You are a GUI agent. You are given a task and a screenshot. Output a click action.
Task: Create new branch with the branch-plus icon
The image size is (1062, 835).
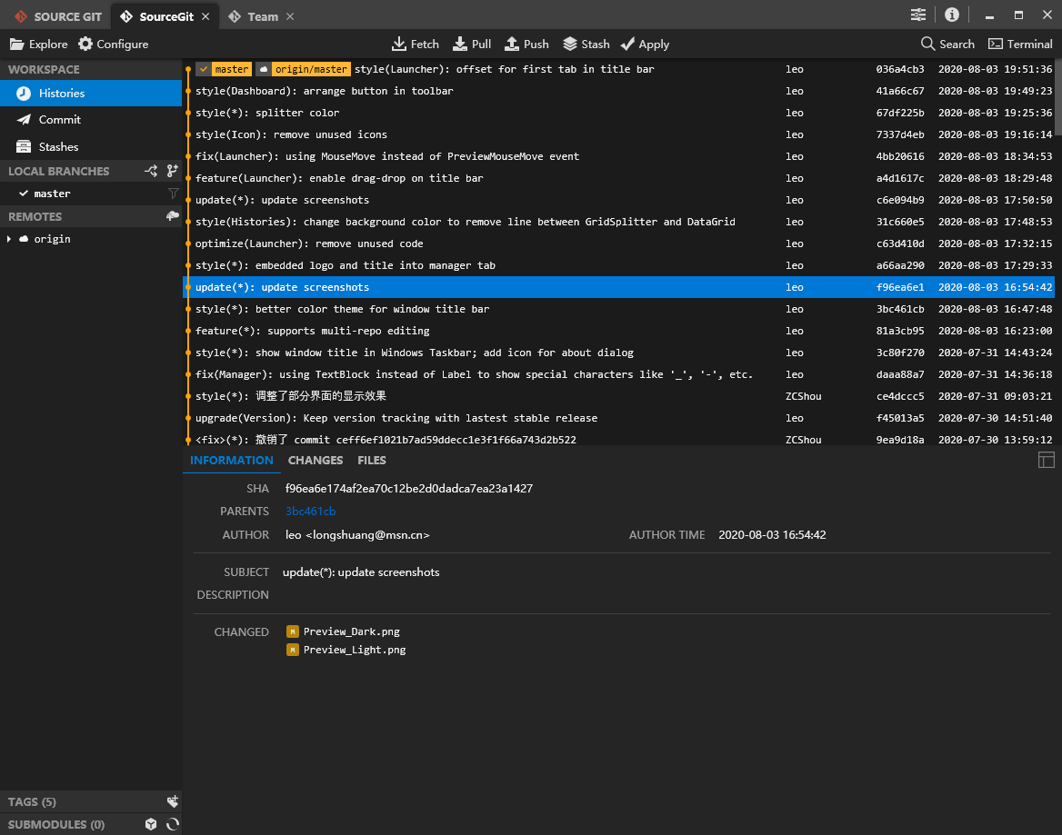(172, 171)
